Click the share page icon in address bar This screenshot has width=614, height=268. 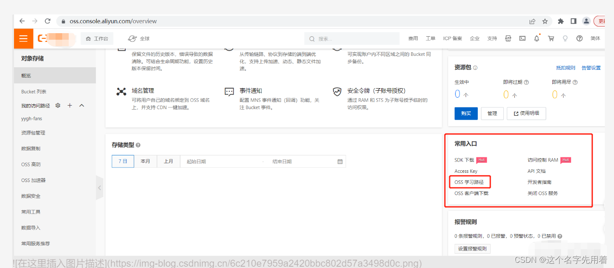pos(532,21)
